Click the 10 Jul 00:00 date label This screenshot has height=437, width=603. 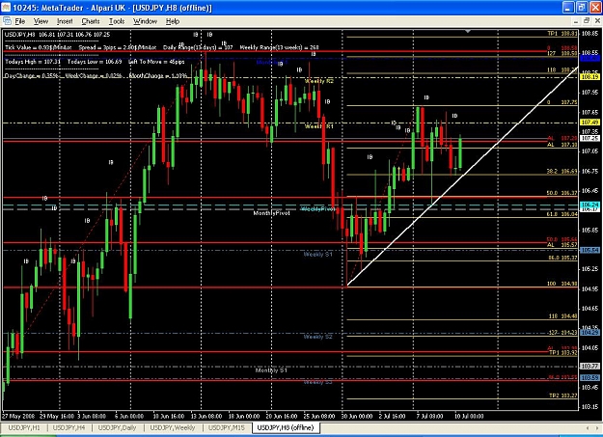[x=469, y=416]
